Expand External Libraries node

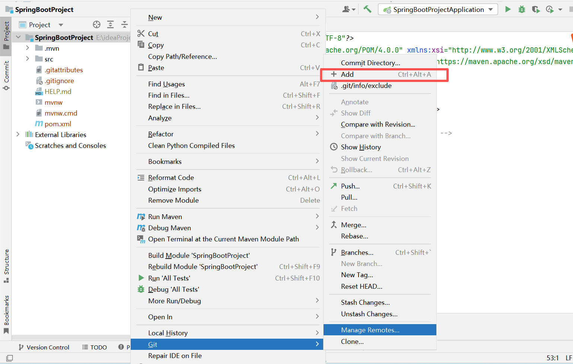17,134
